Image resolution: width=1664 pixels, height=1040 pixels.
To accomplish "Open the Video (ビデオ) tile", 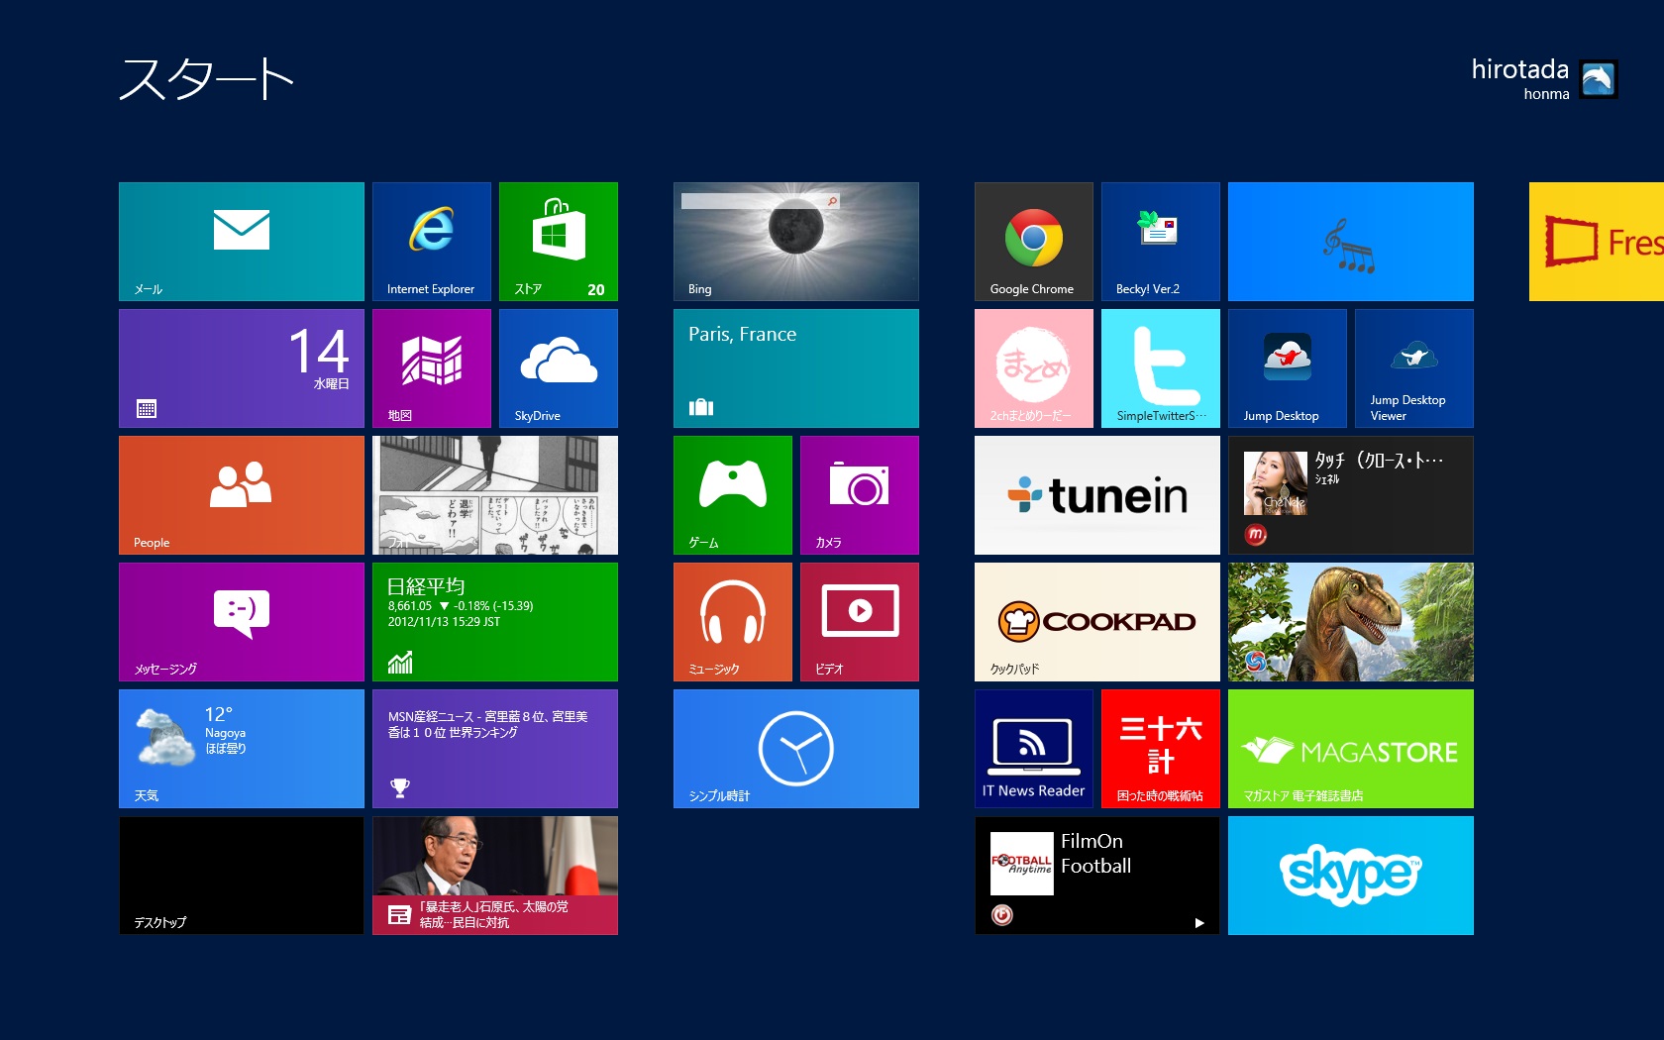I will [860, 622].
